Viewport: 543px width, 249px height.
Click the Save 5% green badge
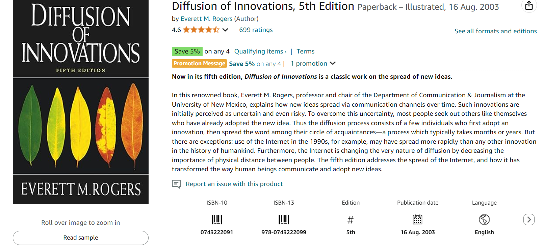coord(187,51)
